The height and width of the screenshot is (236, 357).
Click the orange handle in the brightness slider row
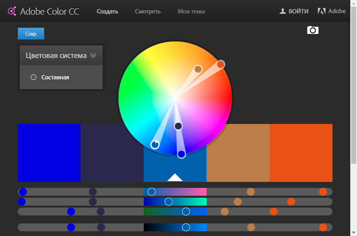[323, 227]
